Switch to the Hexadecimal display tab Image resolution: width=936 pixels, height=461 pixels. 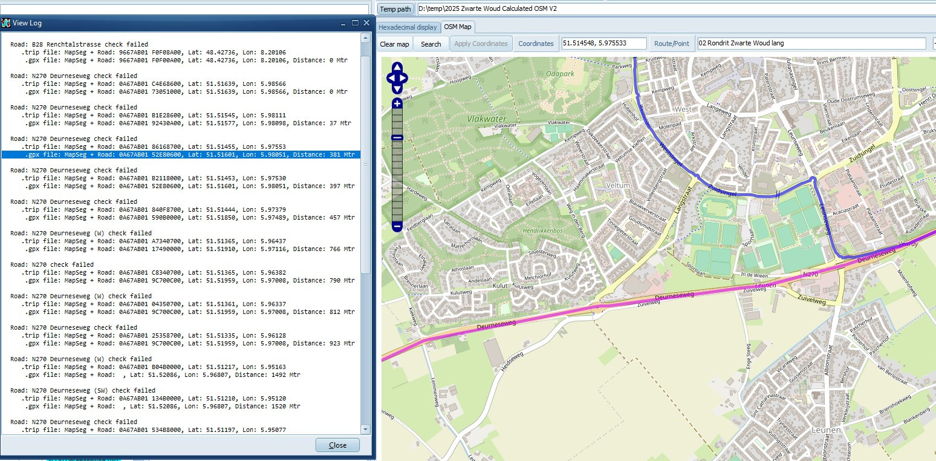408,27
